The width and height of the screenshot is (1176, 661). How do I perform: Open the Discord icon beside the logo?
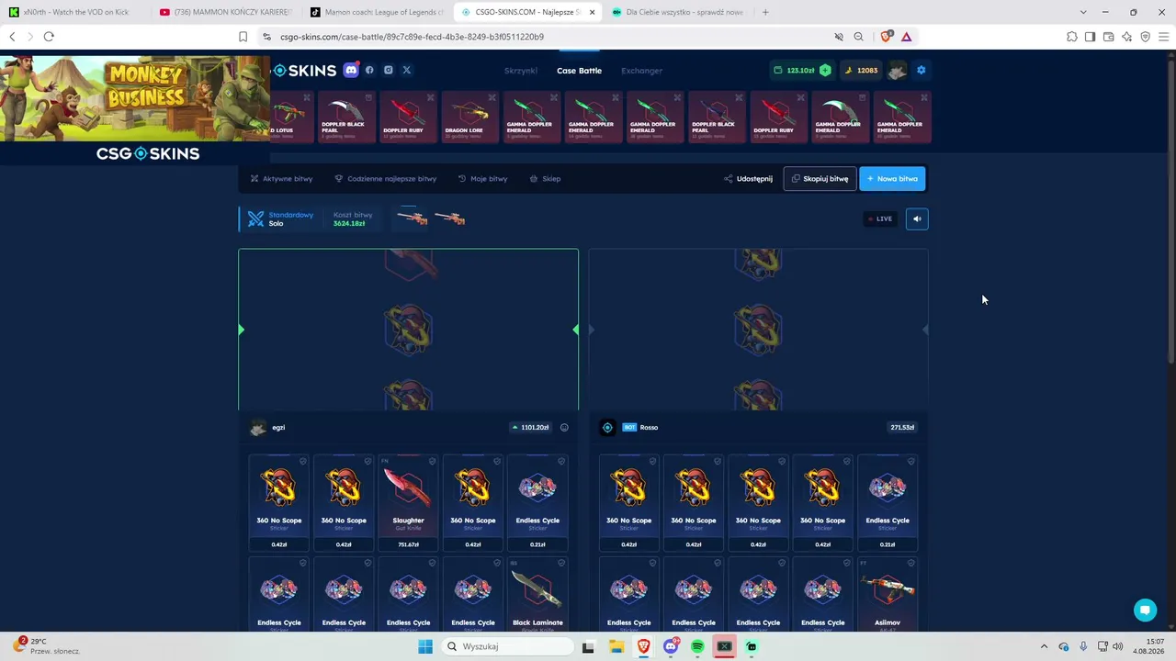point(350,70)
